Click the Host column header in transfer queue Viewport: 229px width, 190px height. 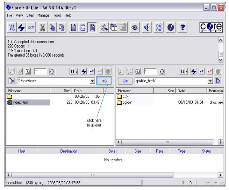[x=22, y=151]
